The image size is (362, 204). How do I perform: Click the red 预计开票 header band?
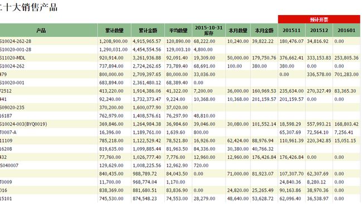click(319, 20)
